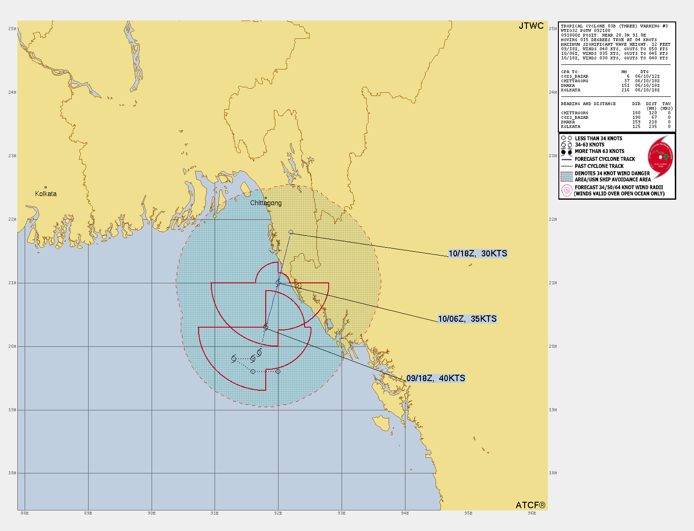Click '(WINDS VALID OVER OPEN OCEAN ONLY)' legend text
The height and width of the screenshot is (531, 694).
pos(619,194)
